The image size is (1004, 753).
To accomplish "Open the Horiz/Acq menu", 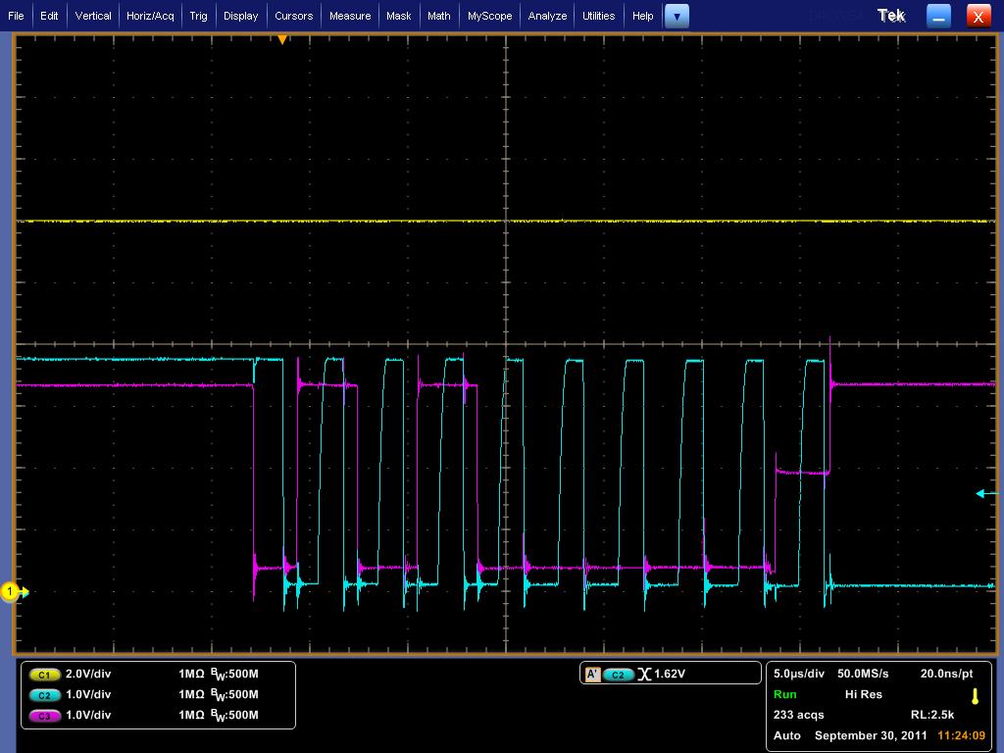I will point(150,16).
